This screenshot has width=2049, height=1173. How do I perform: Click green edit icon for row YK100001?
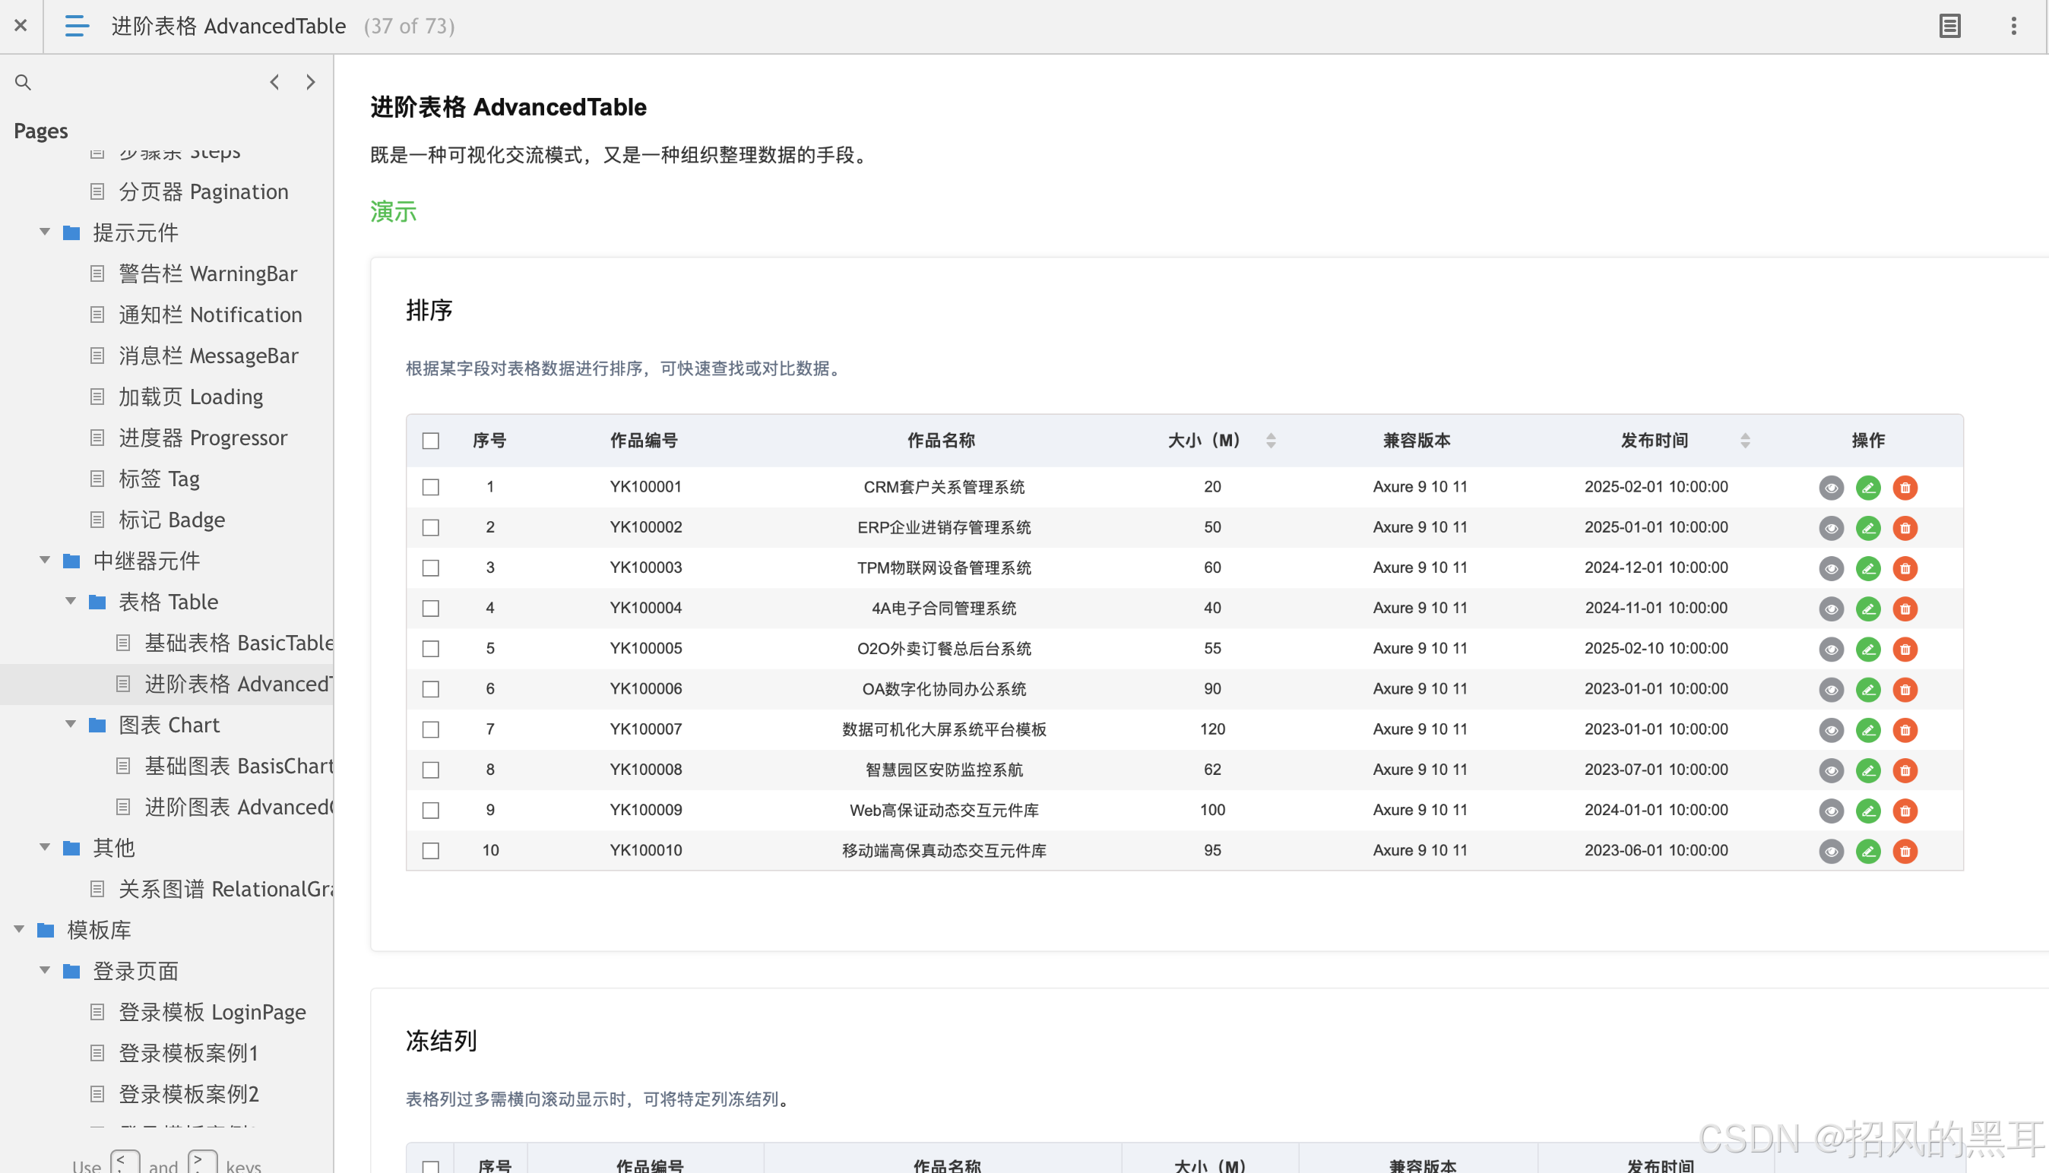pos(1867,488)
